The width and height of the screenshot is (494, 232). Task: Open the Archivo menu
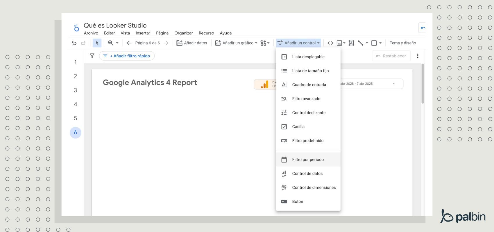91,33
